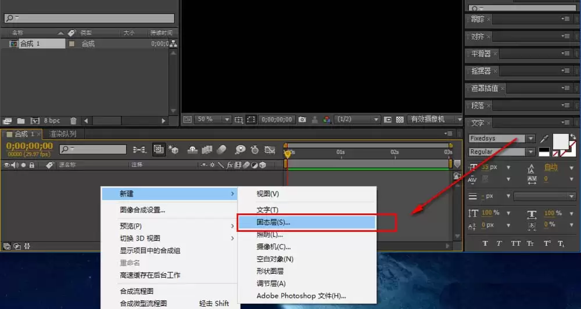Viewport: 581px width, 309px height.
Task: Click the snapshot camera icon in viewer
Action: (302, 119)
